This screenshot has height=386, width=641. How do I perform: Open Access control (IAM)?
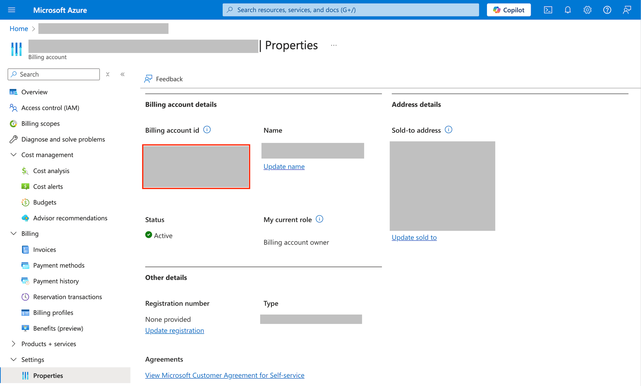50,108
